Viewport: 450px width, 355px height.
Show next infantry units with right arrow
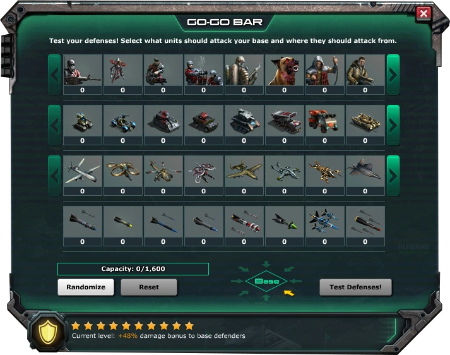tap(393, 75)
